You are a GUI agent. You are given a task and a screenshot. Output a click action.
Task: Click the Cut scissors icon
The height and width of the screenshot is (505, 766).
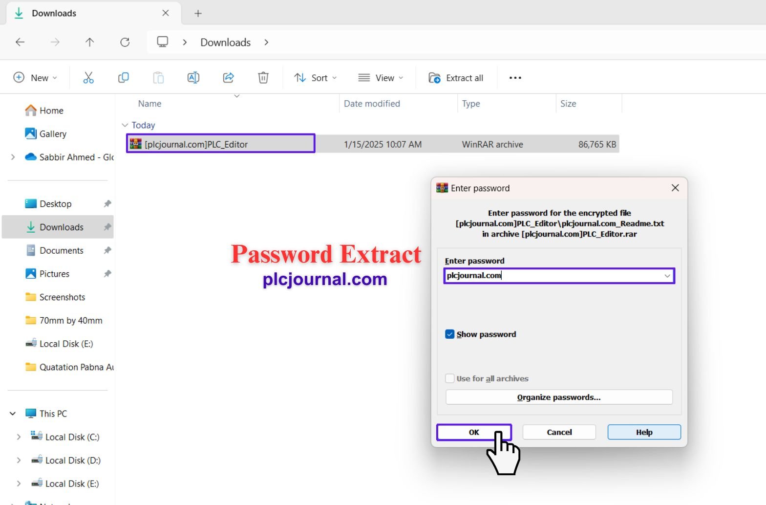(x=88, y=78)
